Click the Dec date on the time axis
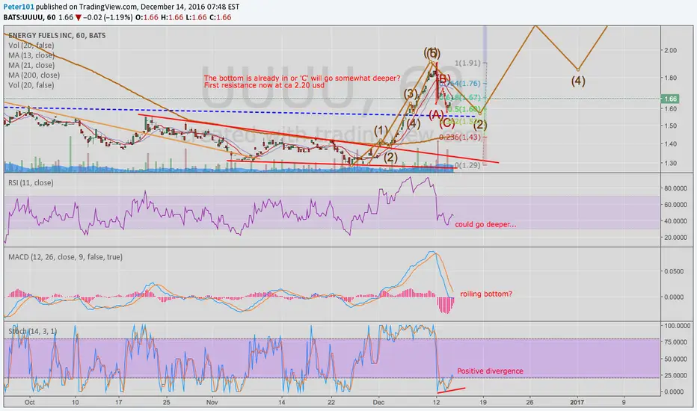Image resolution: width=697 pixels, height=411 pixels. click(x=378, y=402)
